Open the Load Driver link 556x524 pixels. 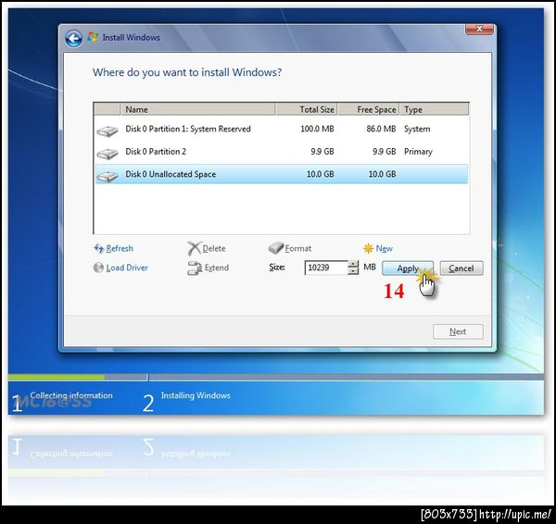pyautogui.click(x=127, y=268)
